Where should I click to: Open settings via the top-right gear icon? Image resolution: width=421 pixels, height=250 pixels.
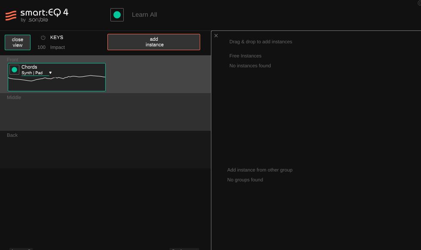point(419,3)
